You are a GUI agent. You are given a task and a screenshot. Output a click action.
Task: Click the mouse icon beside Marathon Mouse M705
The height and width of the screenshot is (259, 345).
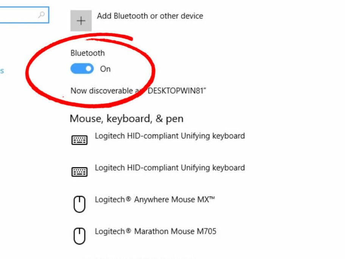point(79,235)
